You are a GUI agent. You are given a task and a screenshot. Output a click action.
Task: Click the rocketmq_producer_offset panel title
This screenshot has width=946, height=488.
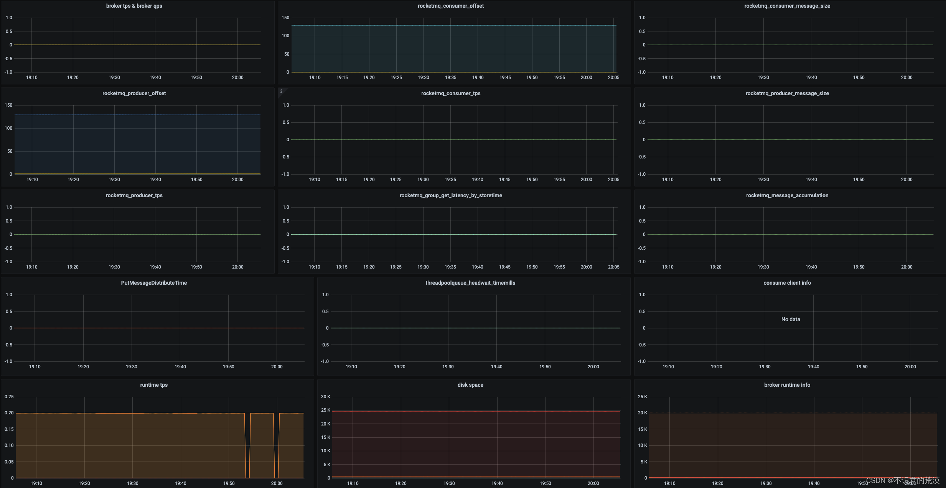(x=134, y=93)
